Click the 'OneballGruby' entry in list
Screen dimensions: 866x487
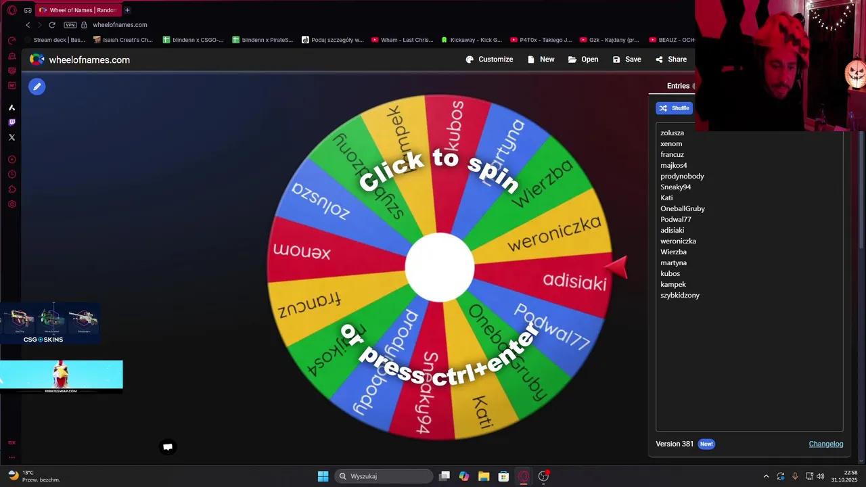click(683, 208)
